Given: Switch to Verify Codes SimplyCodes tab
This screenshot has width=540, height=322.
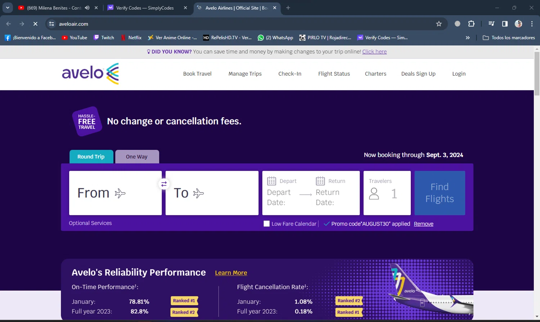Looking at the screenshot, I should (145, 8).
